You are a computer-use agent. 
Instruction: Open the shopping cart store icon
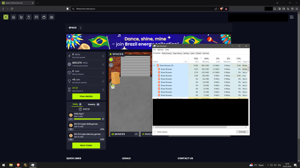click(x=21, y=17)
